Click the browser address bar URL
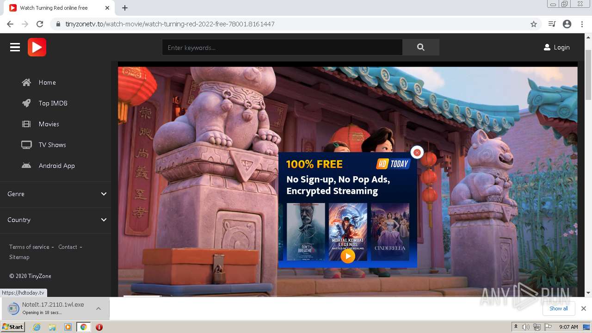592x333 pixels. pyautogui.click(x=170, y=24)
